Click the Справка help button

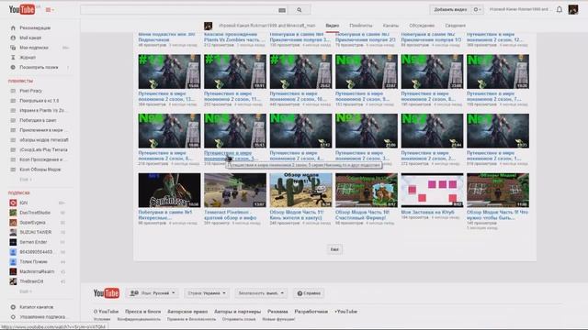tap(309, 293)
